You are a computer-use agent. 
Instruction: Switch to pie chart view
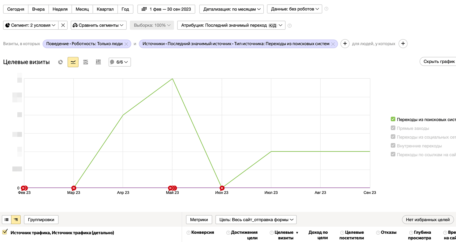[61, 62]
